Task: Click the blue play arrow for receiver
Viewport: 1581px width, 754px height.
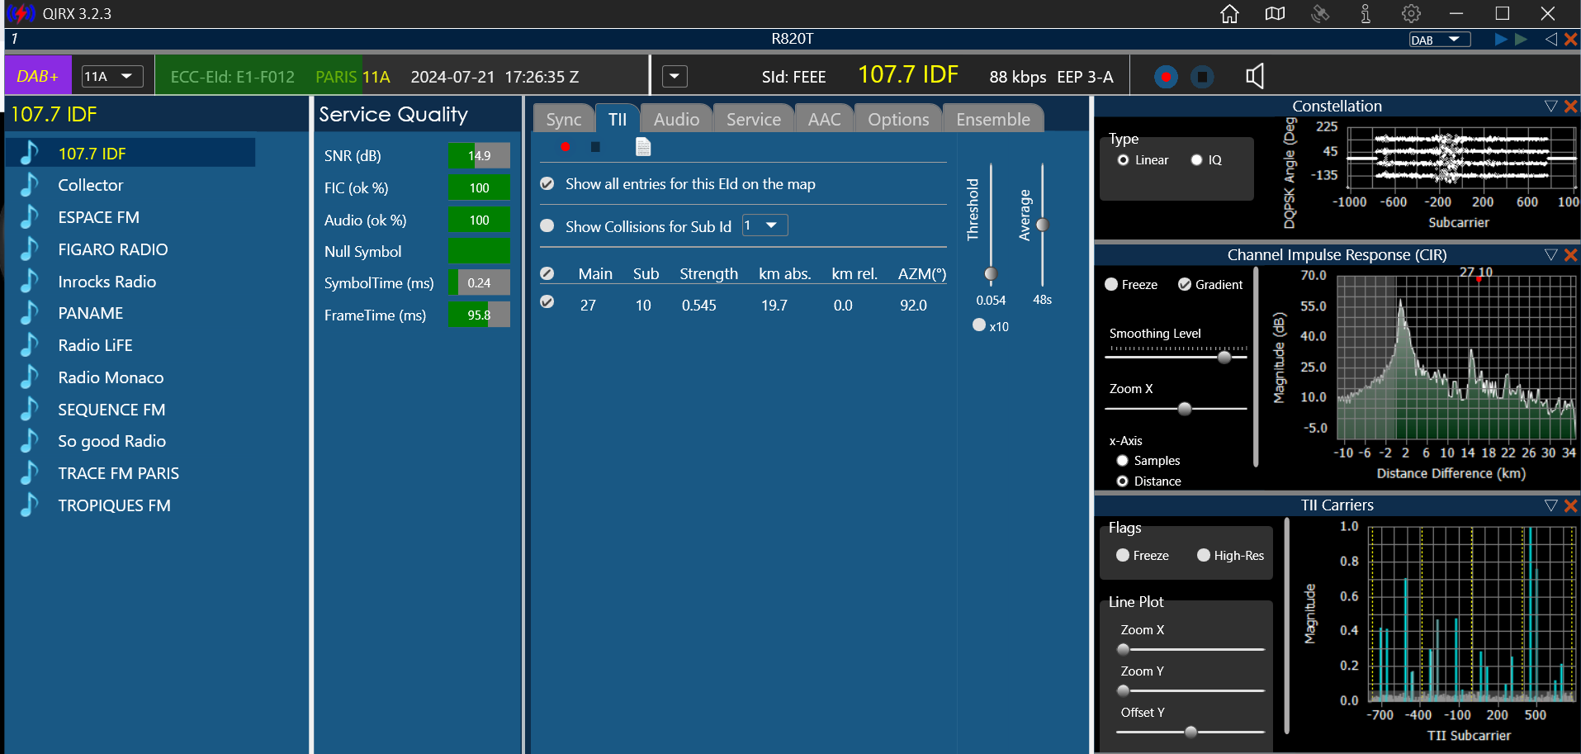Action: coord(1501,40)
